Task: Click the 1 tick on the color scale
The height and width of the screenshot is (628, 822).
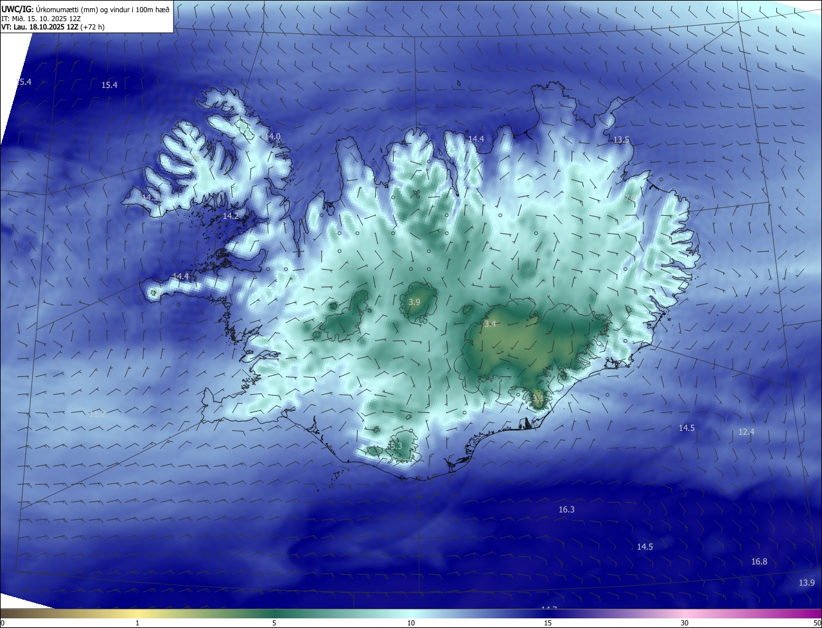Action: pyautogui.click(x=137, y=623)
